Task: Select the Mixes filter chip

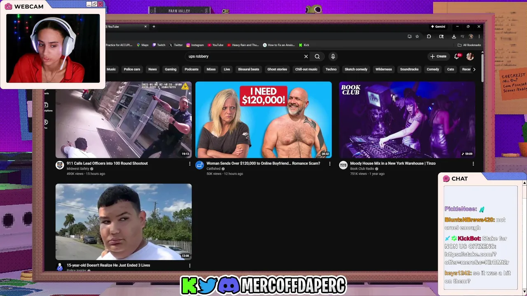Action: click(211, 69)
